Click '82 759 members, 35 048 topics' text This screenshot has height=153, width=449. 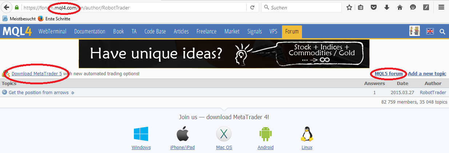click(x=414, y=102)
